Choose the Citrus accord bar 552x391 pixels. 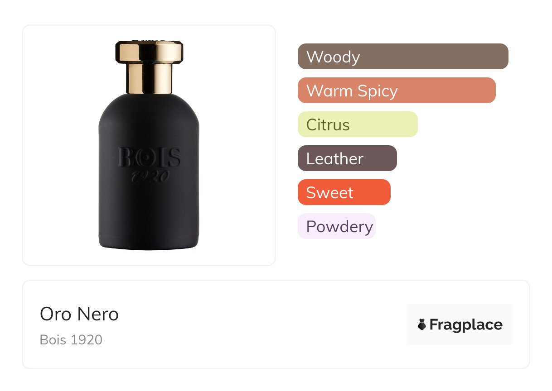tap(357, 124)
